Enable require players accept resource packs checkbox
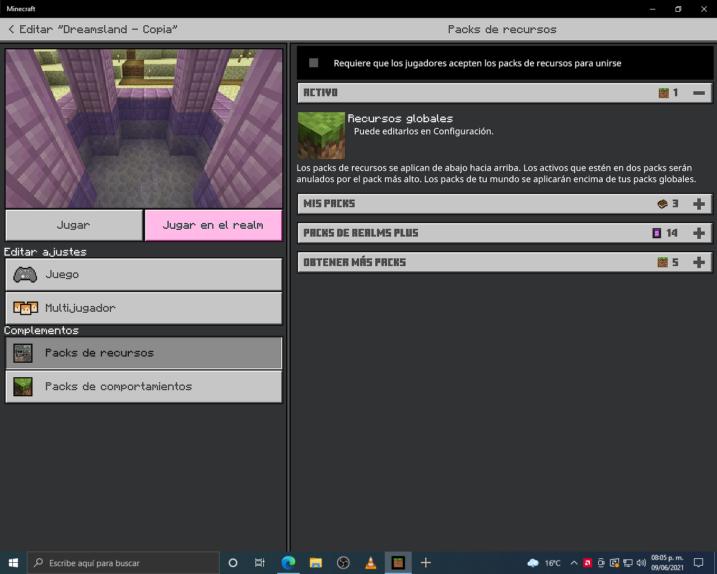Viewport: 717px width, 574px height. pos(314,63)
